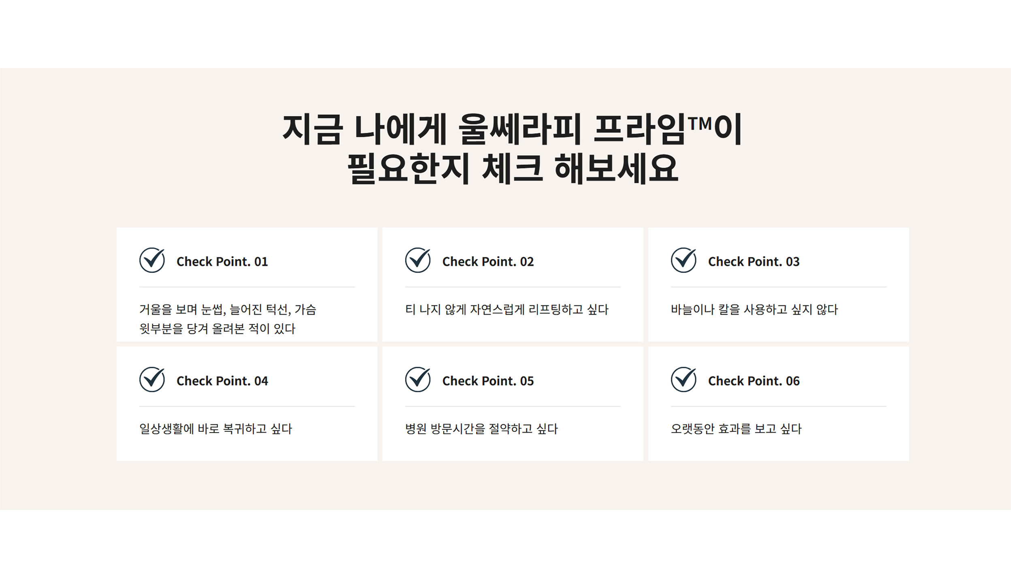Click the checkmark icon for Check Point. 01
The image size is (1011, 578).
152,260
